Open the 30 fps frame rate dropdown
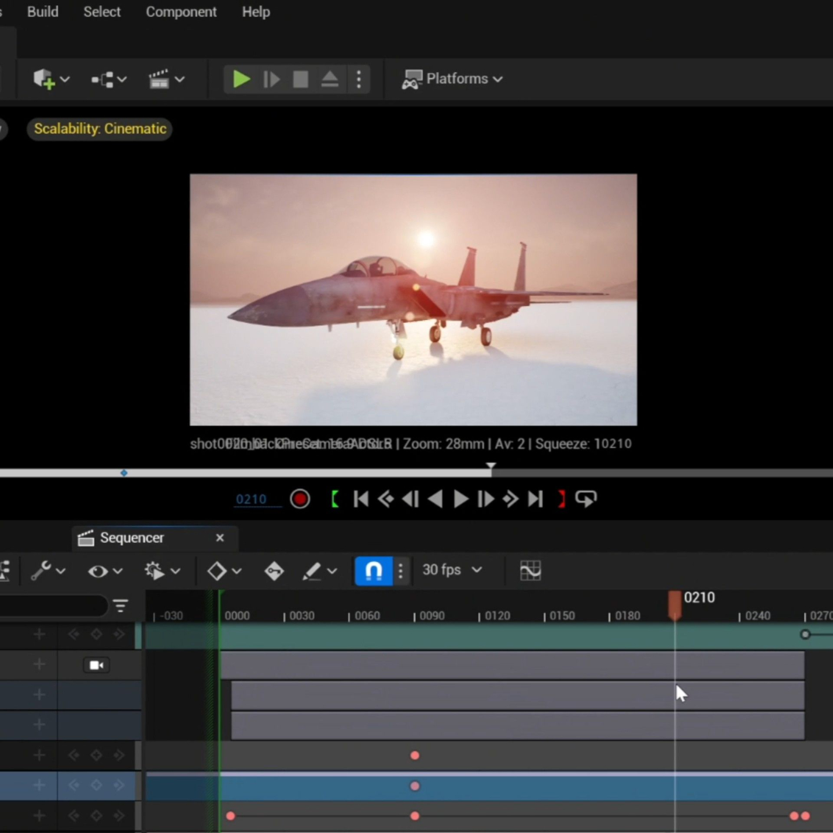Image resolution: width=833 pixels, height=833 pixels. tap(452, 570)
